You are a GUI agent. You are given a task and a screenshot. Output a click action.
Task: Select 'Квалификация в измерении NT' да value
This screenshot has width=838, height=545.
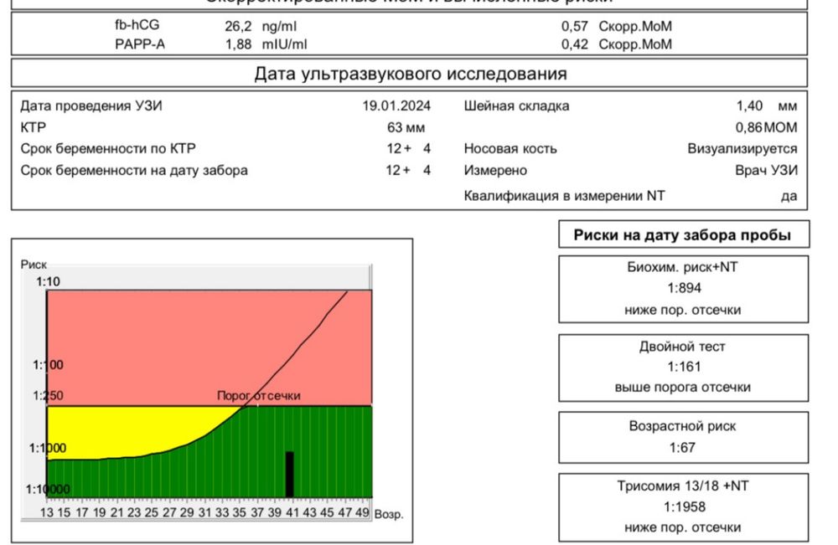pos(789,196)
